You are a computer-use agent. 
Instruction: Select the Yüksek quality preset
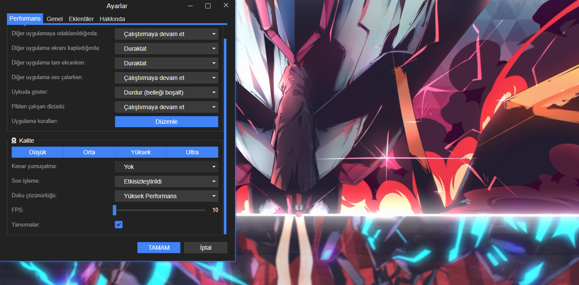(141, 152)
